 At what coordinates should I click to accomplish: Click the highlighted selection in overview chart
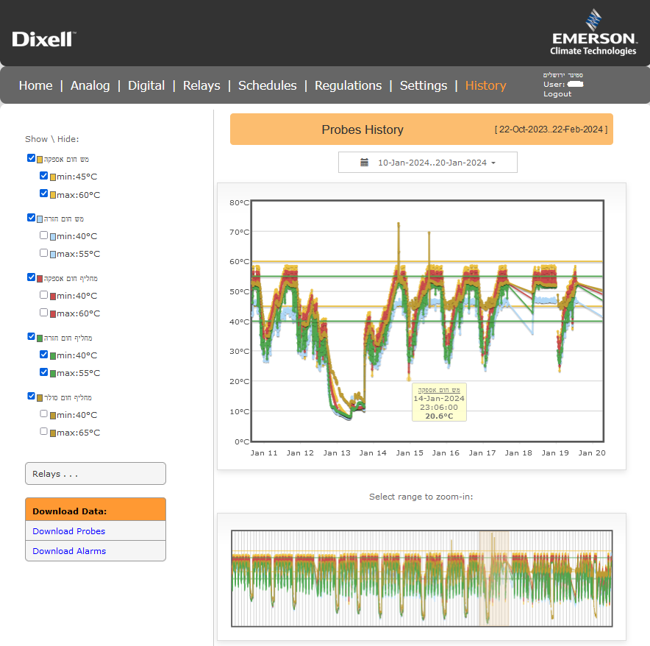point(493,578)
